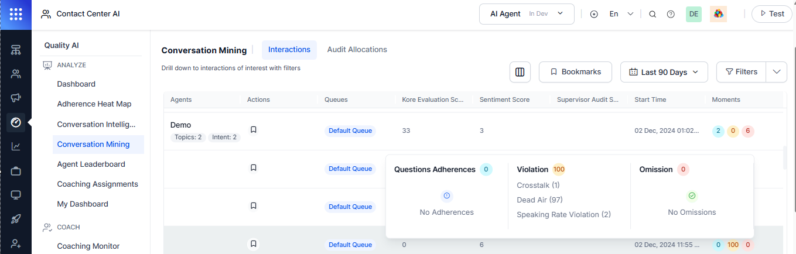
Task: Open the analytics chart sidebar icon
Action: click(x=16, y=146)
